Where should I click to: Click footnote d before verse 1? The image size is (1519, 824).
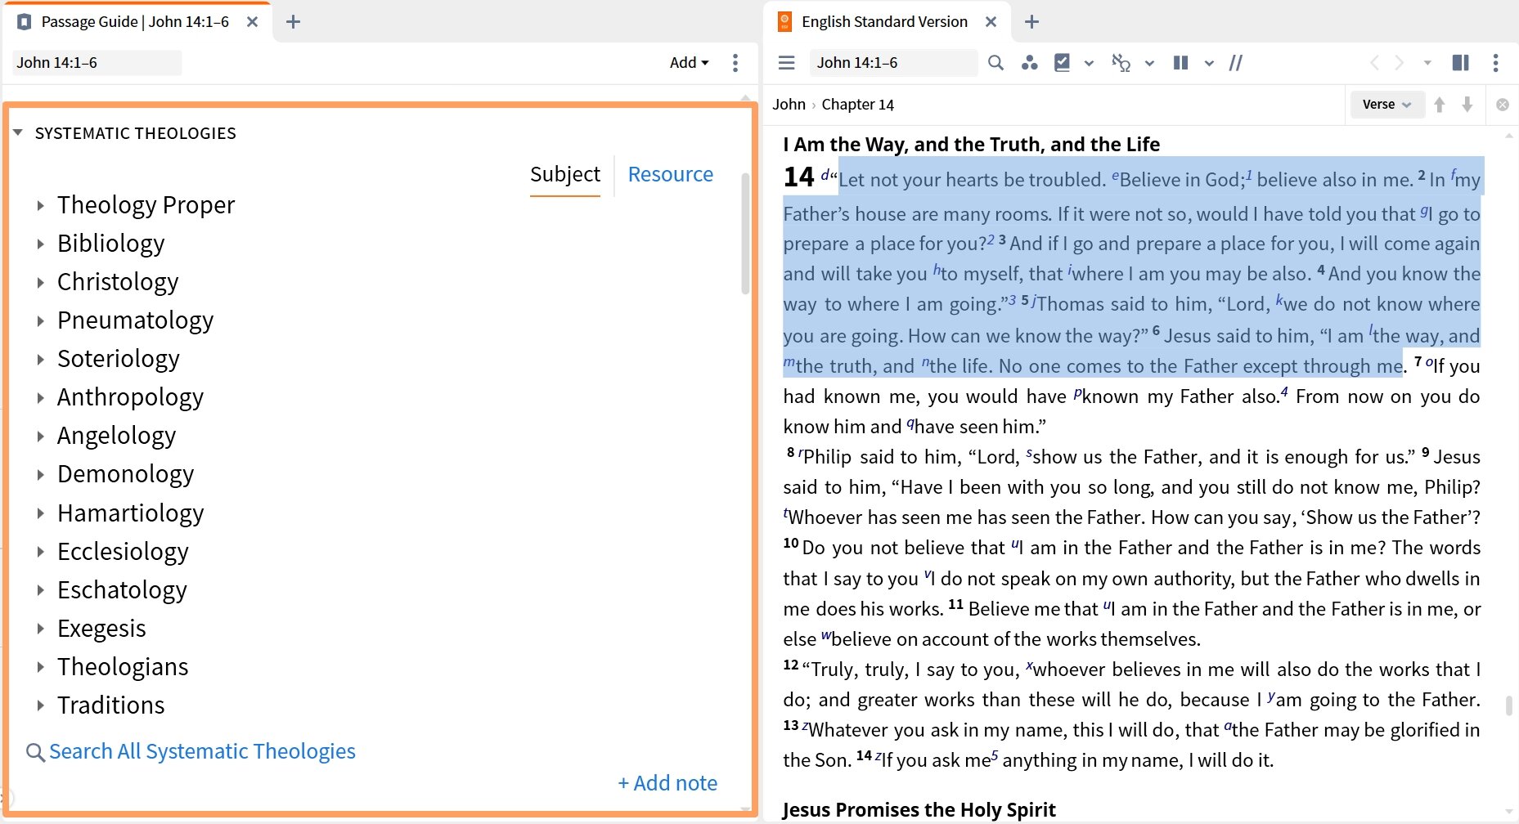tap(825, 174)
